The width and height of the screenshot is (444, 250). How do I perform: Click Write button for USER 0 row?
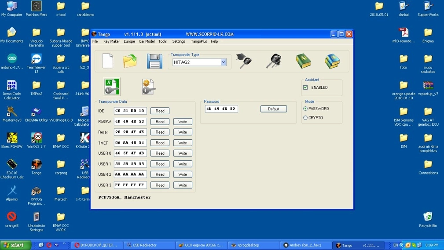[x=183, y=153]
